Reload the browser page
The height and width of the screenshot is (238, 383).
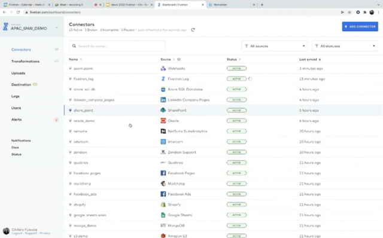[x=18, y=12]
